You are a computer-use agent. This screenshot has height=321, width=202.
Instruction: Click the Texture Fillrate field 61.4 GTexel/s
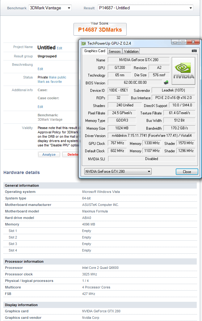point(179,113)
